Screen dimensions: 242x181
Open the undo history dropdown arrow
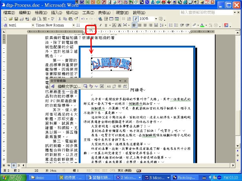(x=87, y=19)
